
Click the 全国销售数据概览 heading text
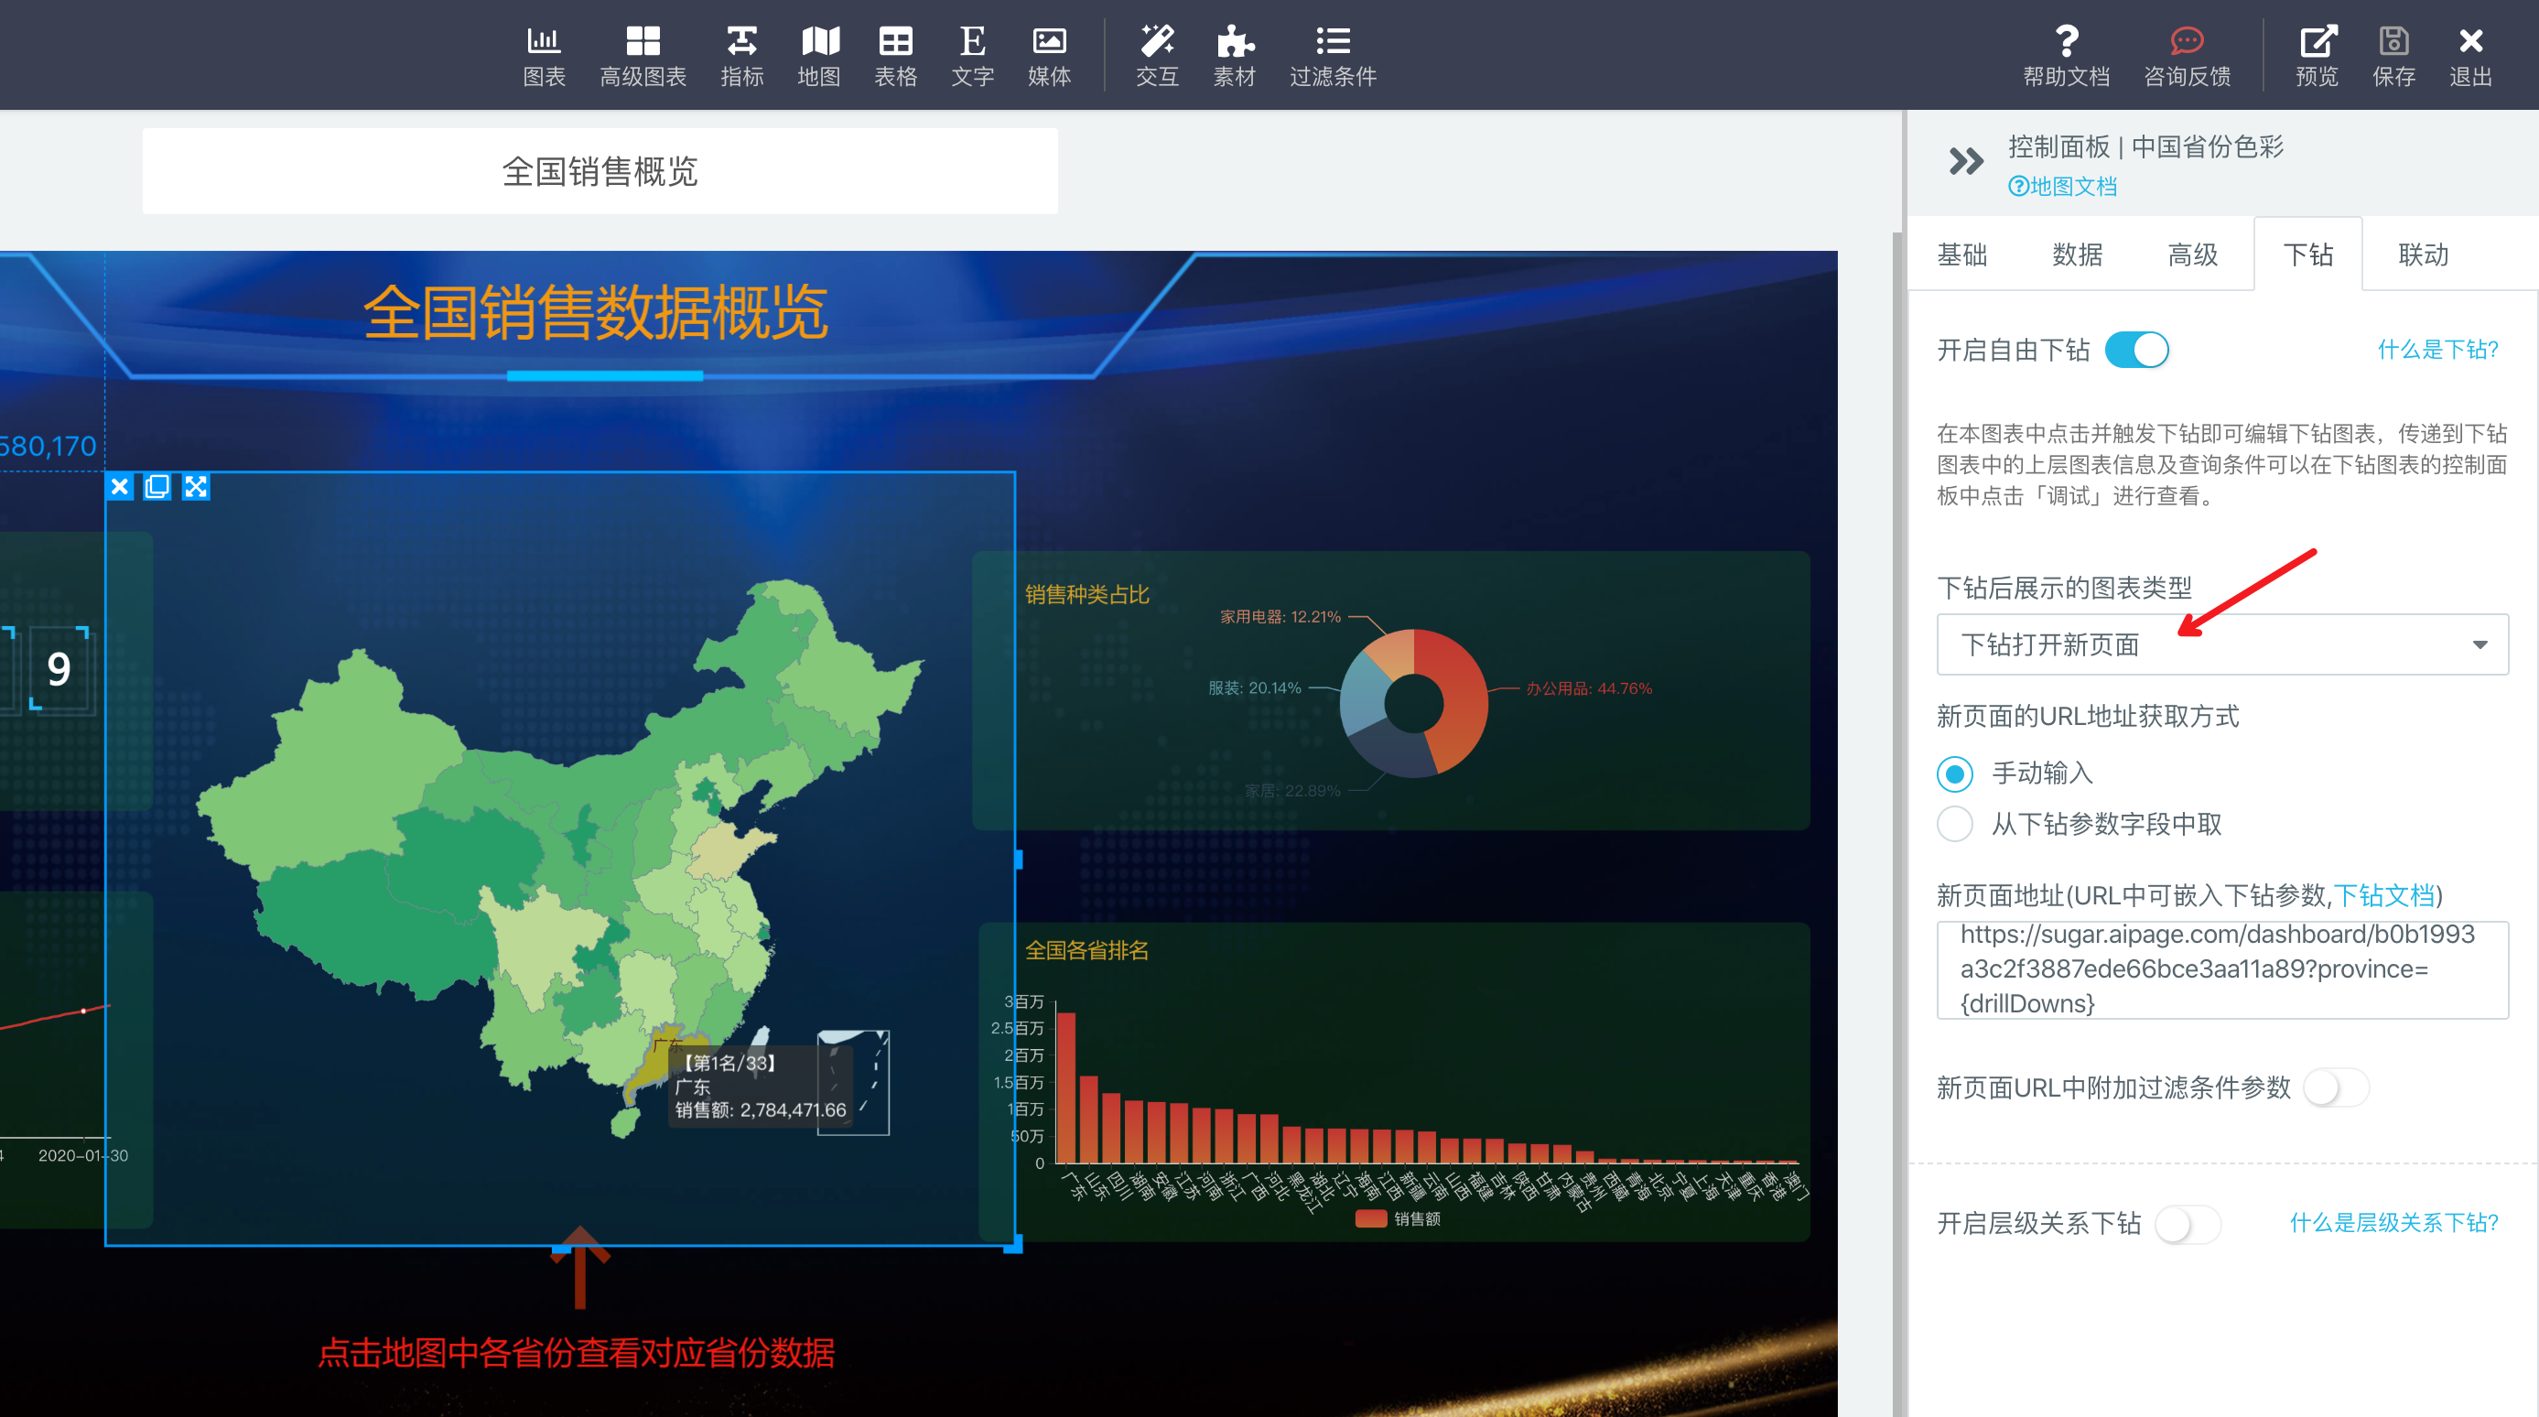click(x=595, y=313)
